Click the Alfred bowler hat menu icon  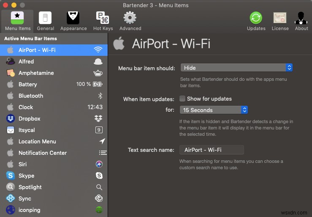98,61
